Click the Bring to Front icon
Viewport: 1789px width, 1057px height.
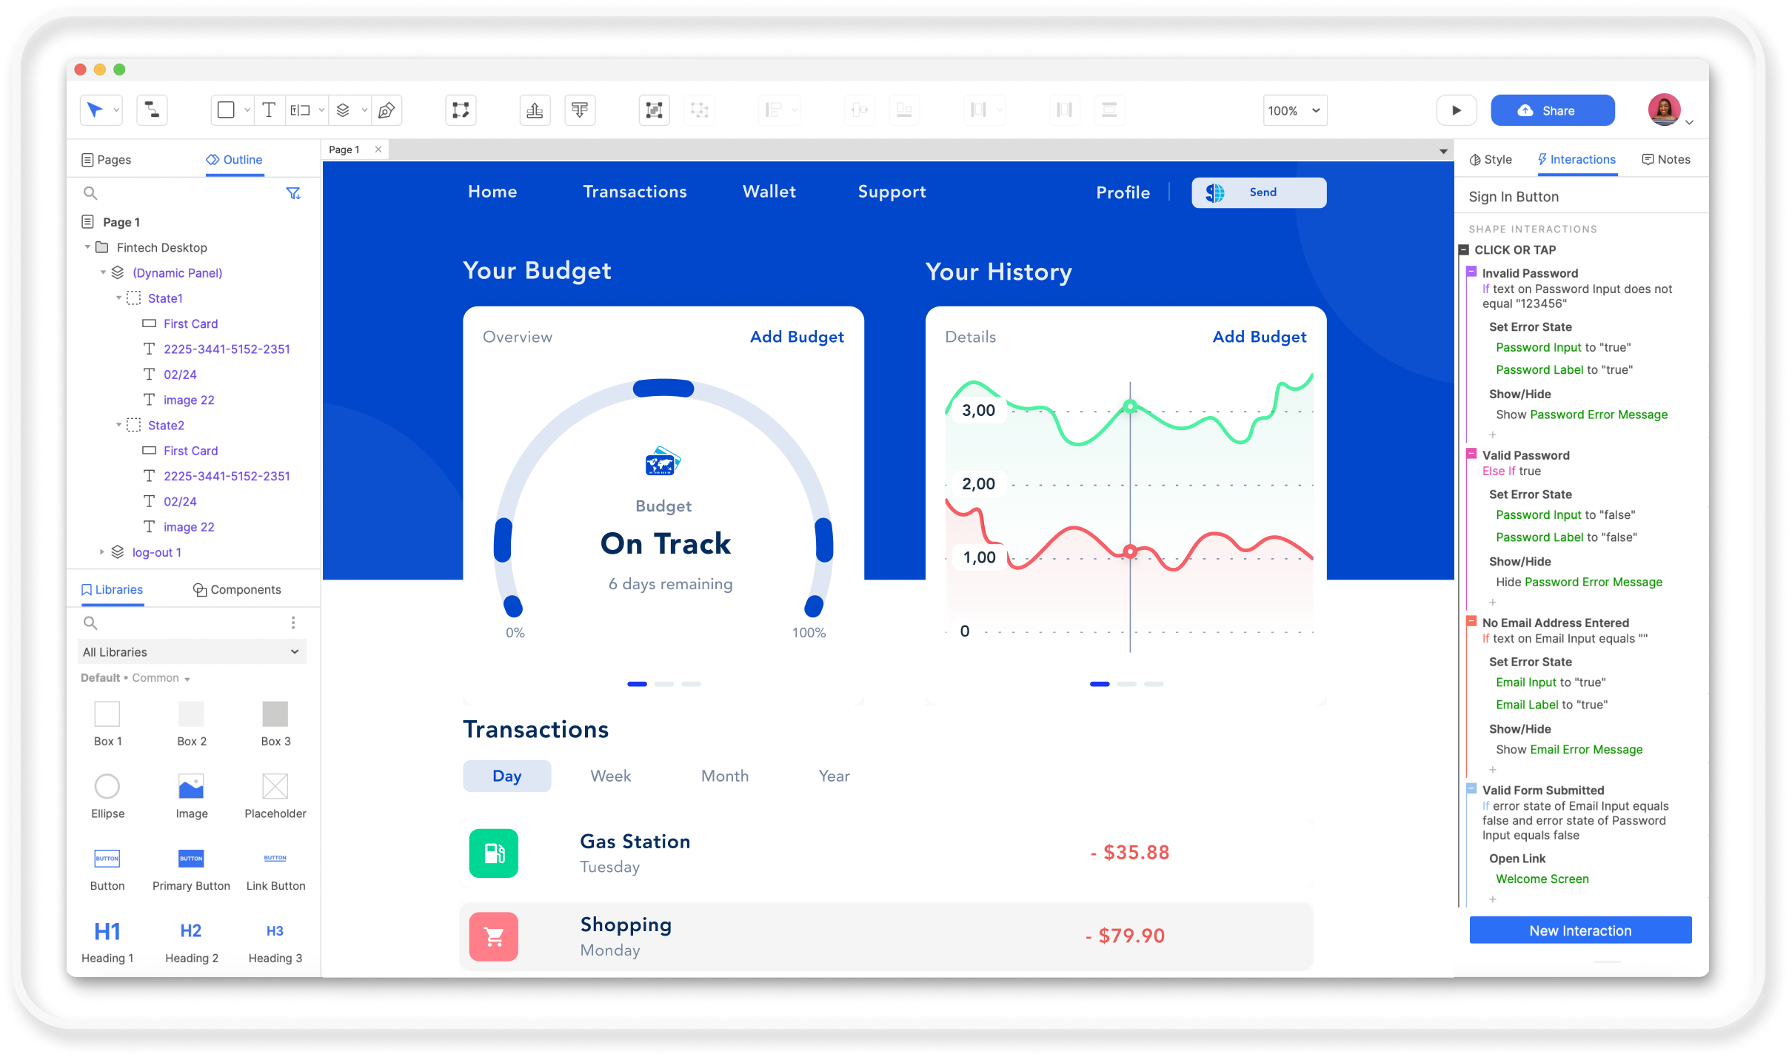[x=535, y=110]
